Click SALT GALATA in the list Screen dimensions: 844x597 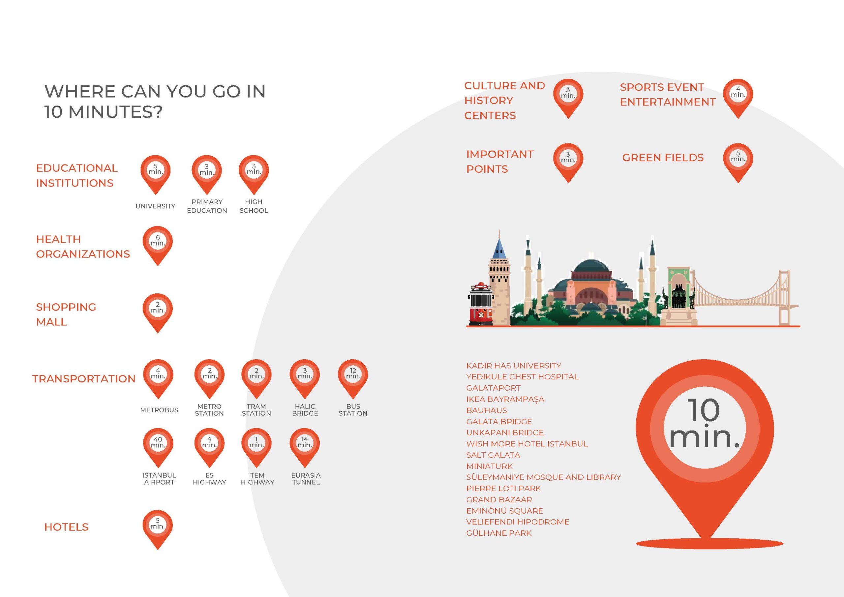point(493,455)
